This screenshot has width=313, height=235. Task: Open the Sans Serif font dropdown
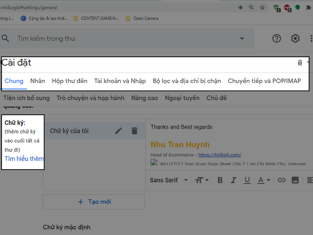click(x=169, y=180)
